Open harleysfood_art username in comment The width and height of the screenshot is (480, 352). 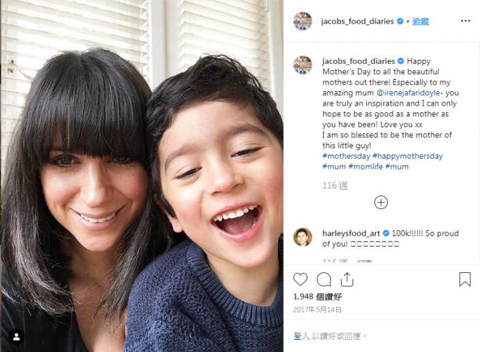[351, 234]
